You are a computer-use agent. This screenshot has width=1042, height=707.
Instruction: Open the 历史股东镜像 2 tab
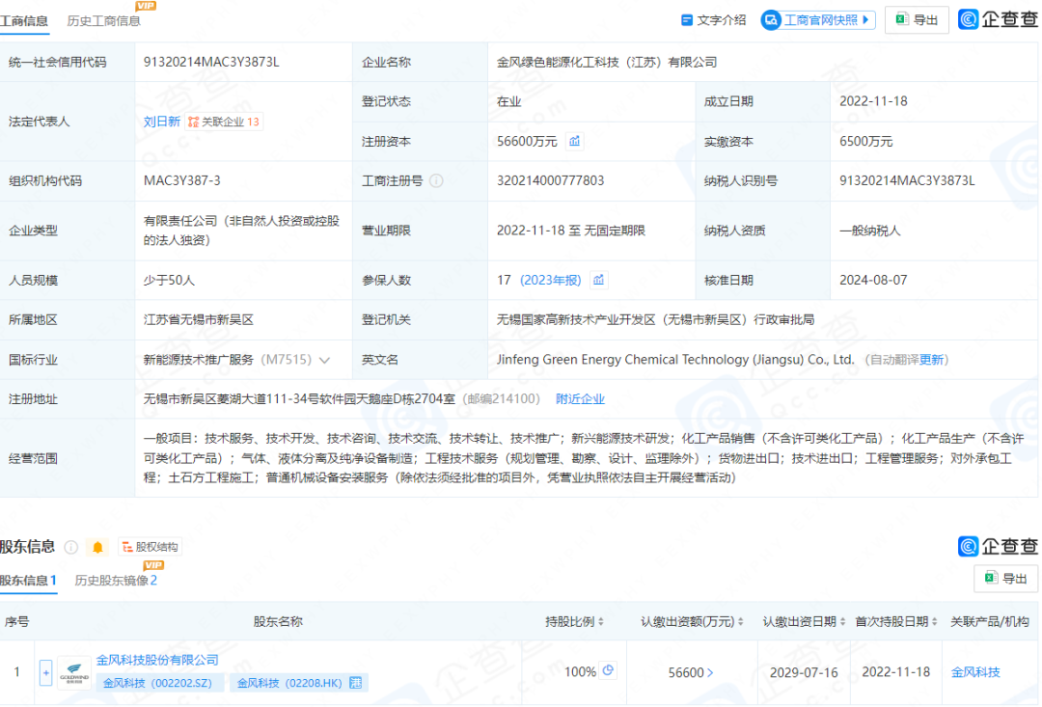tap(116, 580)
